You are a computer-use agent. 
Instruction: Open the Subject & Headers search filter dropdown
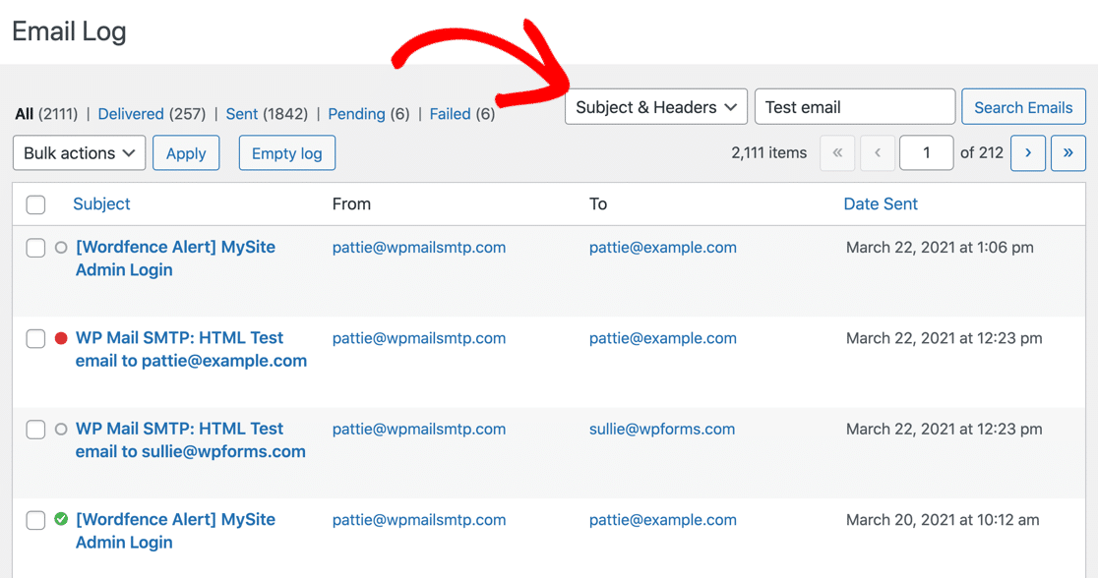[x=656, y=107]
